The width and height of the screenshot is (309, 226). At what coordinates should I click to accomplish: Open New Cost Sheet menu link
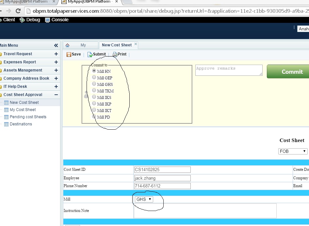[24, 103]
